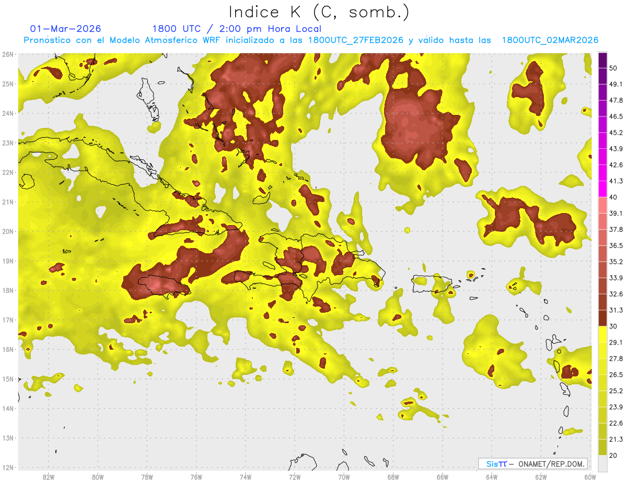
Task: Click the '22N' latitude label
Action: 8,172
